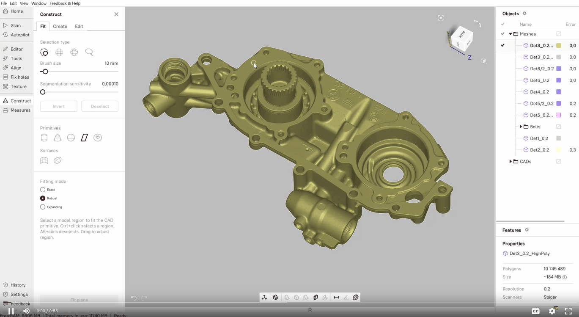
Task: Expand the Bolts folder
Action: click(x=521, y=127)
